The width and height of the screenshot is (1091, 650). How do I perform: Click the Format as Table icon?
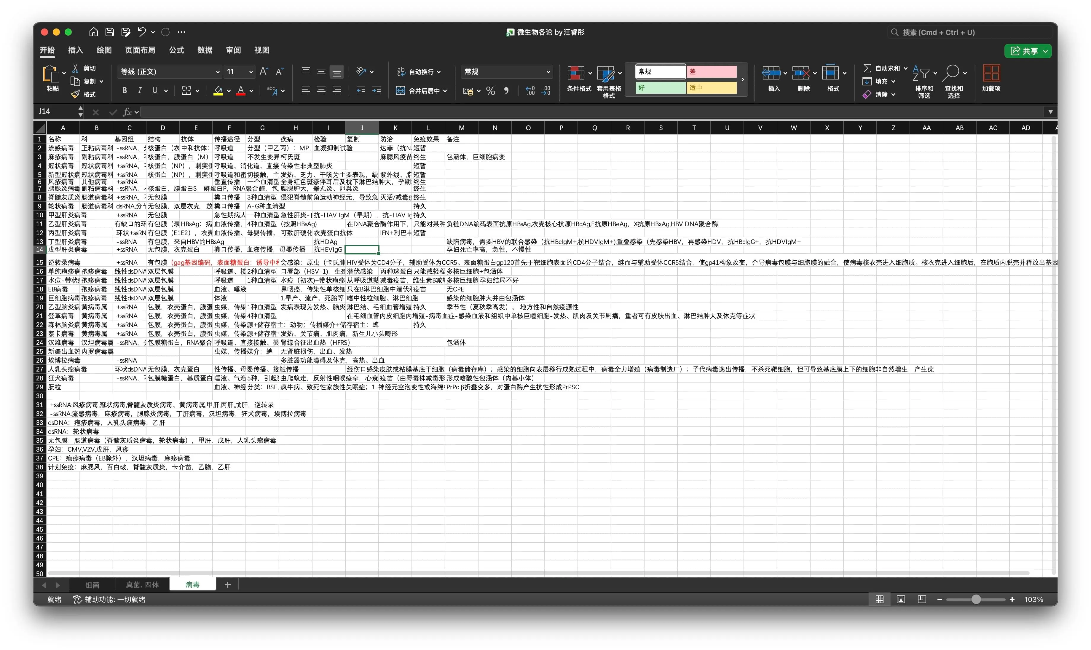coord(605,73)
